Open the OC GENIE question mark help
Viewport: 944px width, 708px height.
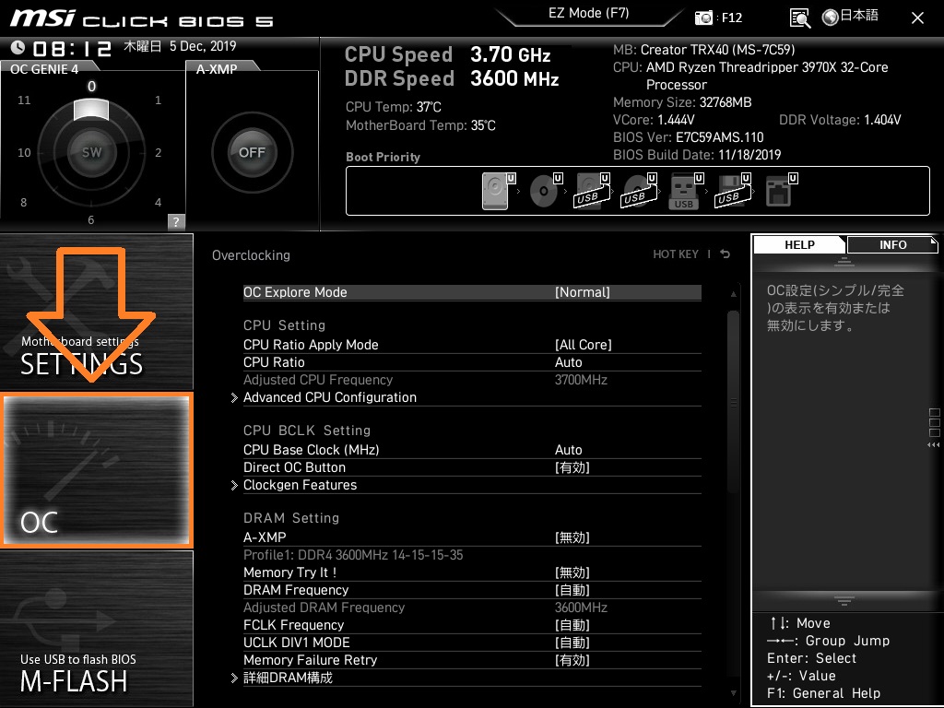tap(176, 221)
